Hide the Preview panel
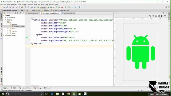Image resolution: width=171 pixels, height=96 pixels. [167, 13]
